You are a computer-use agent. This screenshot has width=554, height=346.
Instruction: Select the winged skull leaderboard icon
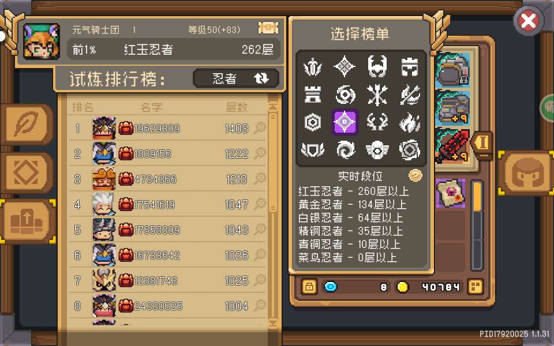coord(377,150)
